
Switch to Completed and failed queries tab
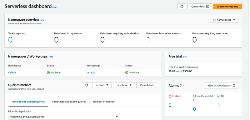click(69, 102)
